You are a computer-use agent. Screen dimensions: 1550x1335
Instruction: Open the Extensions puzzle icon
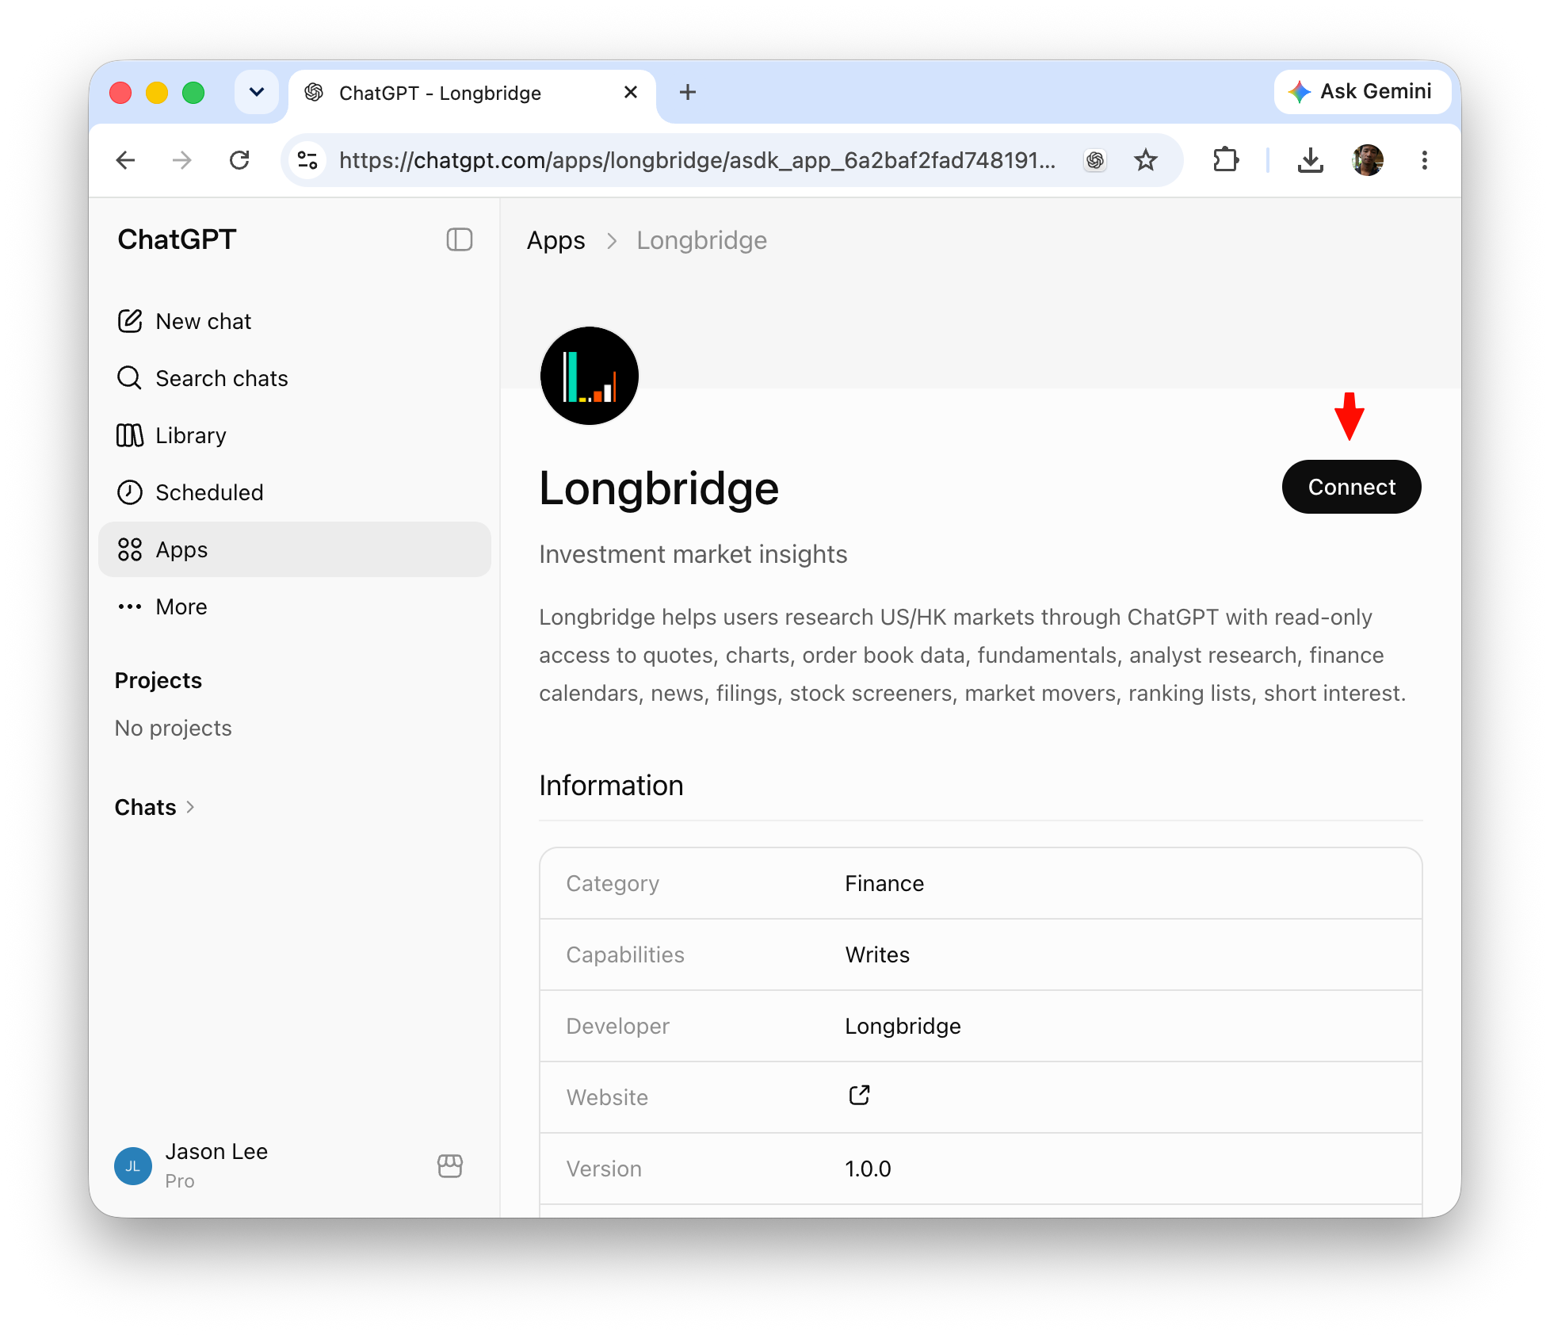tap(1225, 161)
